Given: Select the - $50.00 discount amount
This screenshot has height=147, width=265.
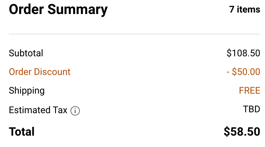Looking at the screenshot, I should tap(243, 72).
